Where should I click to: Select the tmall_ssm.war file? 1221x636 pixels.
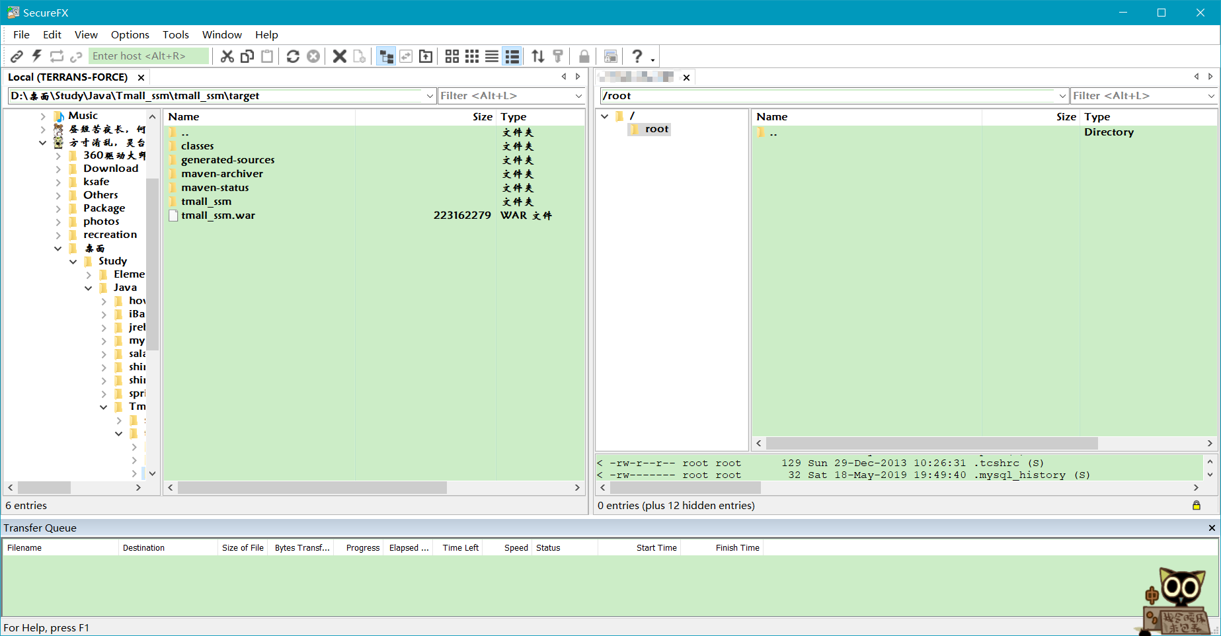pyautogui.click(x=218, y=216)
